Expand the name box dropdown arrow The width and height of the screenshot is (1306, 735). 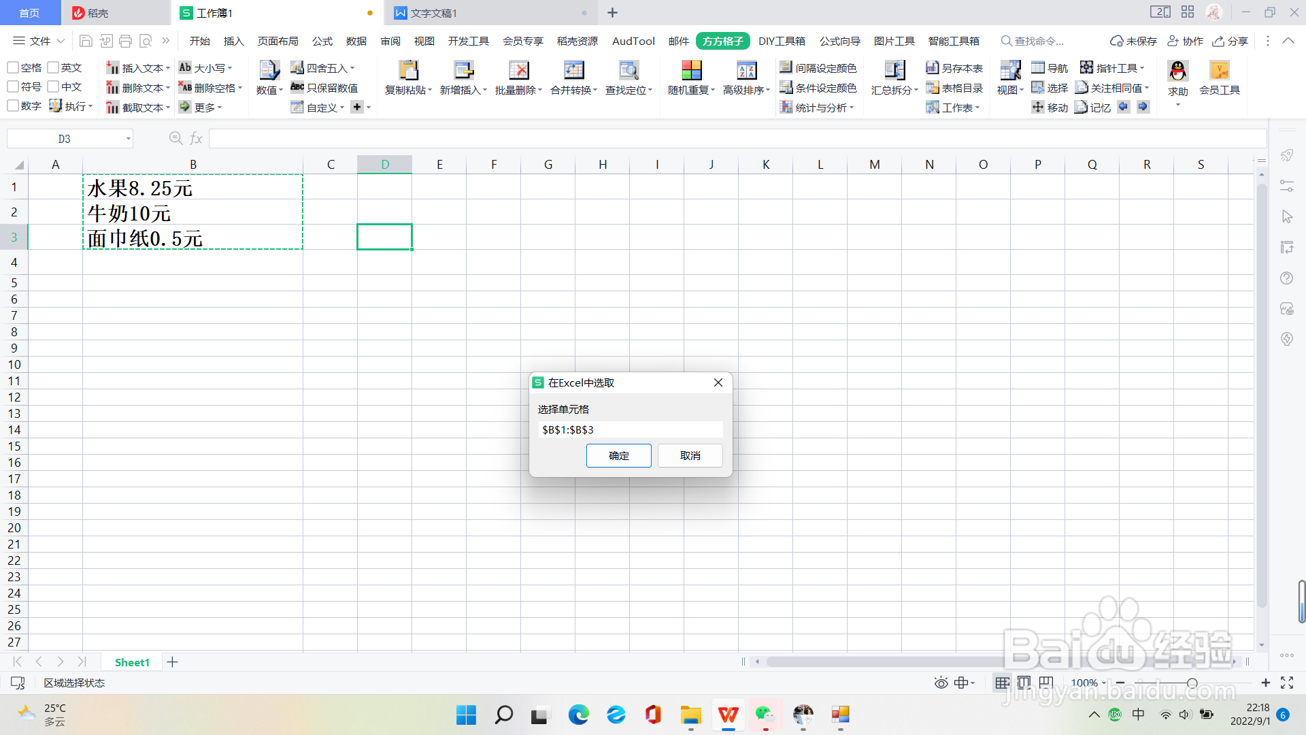coord(128,139)
